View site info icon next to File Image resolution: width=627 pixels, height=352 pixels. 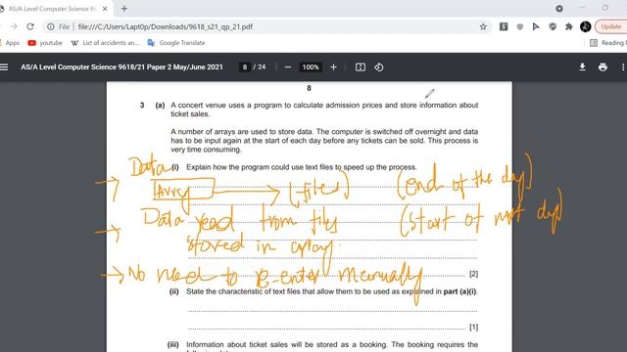[x=51, y=26]
